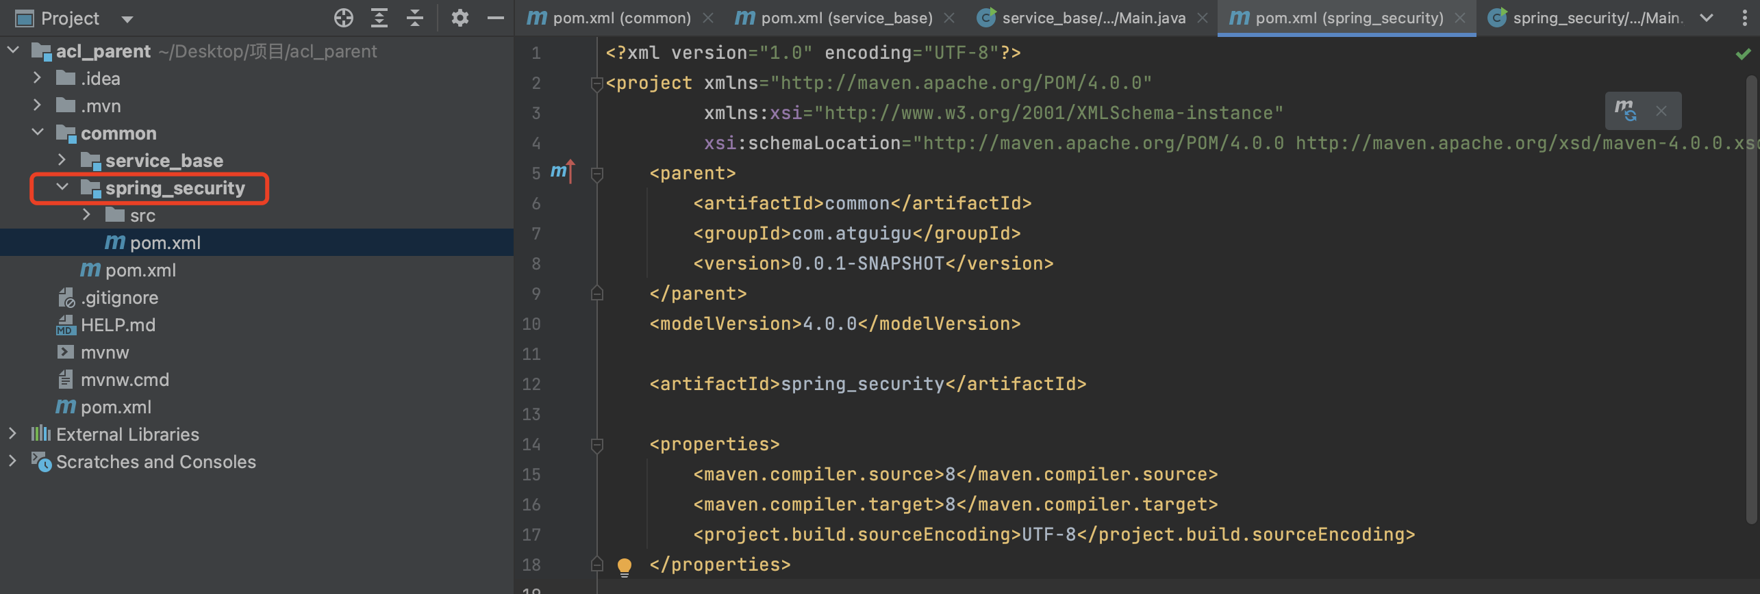The image size is (1760, 594).
Task: Click the Expand All icon in Project panel
Action: coord(379,18)
